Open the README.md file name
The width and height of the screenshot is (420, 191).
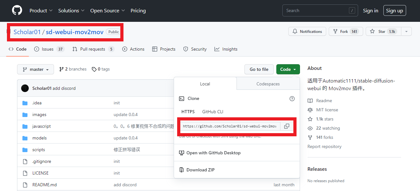tap(45, 185)
